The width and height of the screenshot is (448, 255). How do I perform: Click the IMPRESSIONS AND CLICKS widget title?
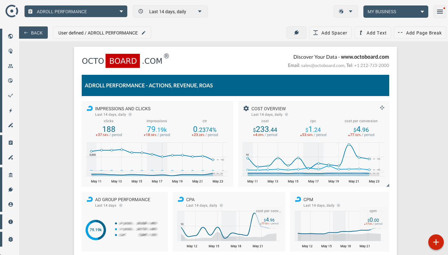[x=123, y=109]
